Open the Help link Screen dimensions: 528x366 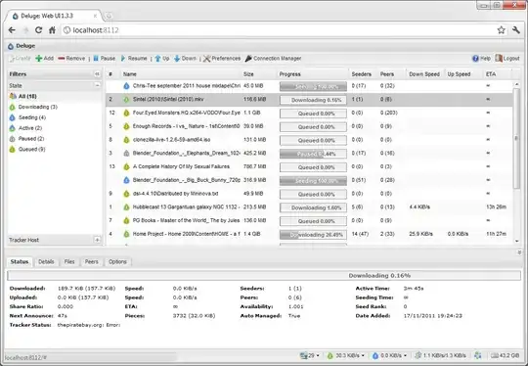coord(481,59)
